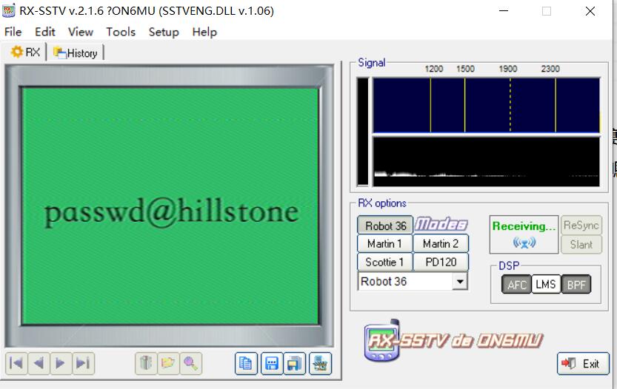Select the Martin 1 mode button
The width and height of the screenshot is (617, 389).
click(x=384, y=243)
